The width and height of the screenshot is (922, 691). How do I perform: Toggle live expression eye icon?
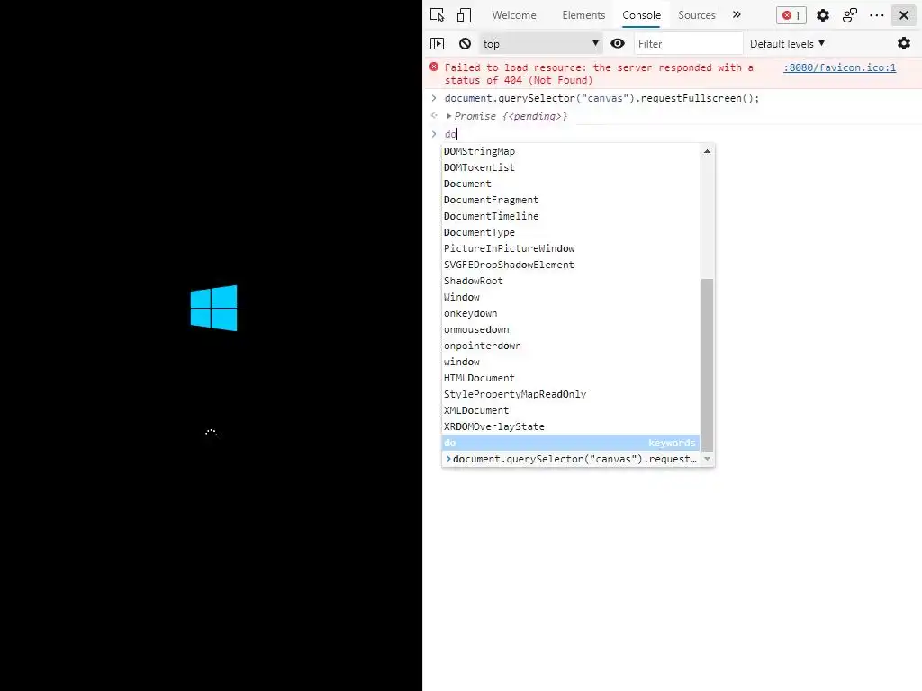[x=618, y=43]
